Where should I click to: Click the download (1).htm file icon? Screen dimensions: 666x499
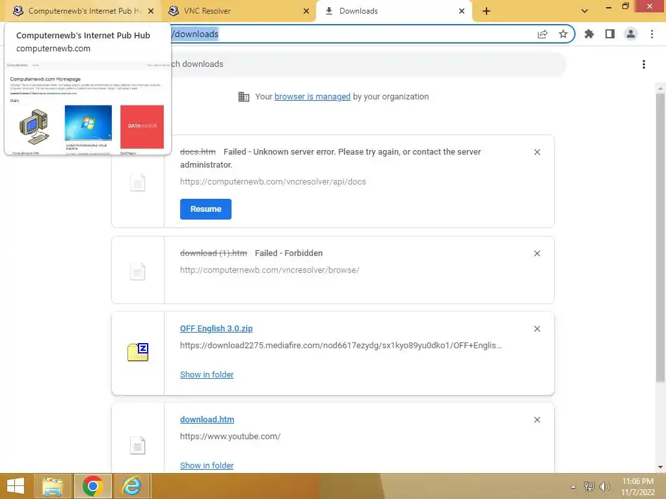(x=138, y=272)
